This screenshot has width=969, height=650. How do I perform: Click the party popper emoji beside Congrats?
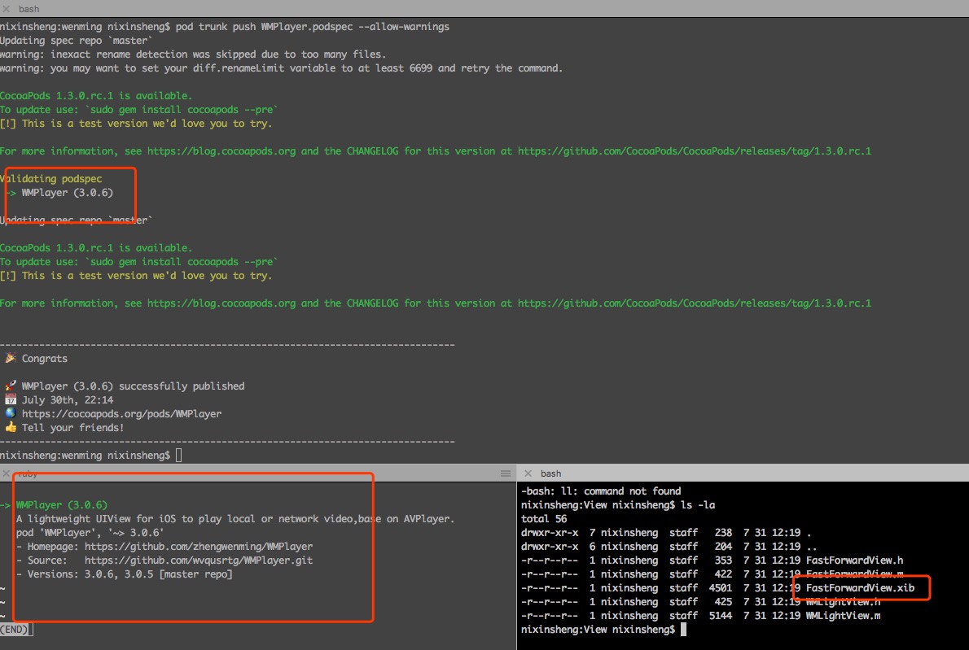click(10, 358)
